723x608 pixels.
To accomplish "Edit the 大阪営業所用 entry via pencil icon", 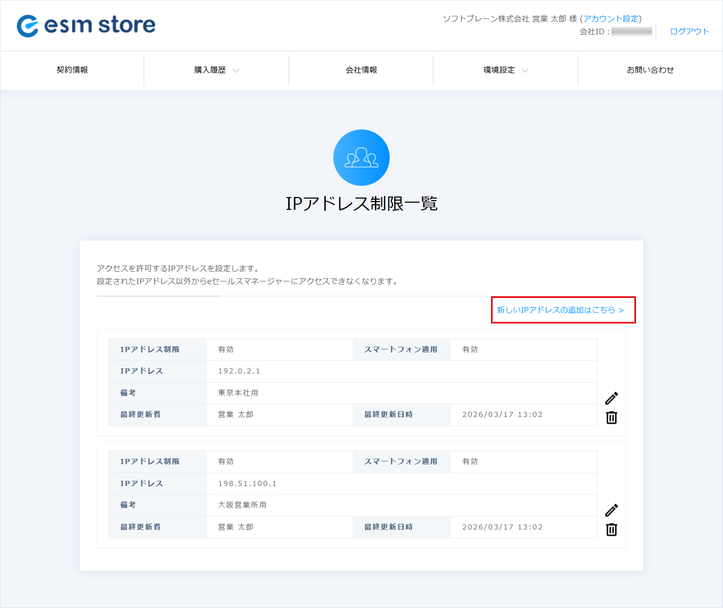I will point(611,510).
